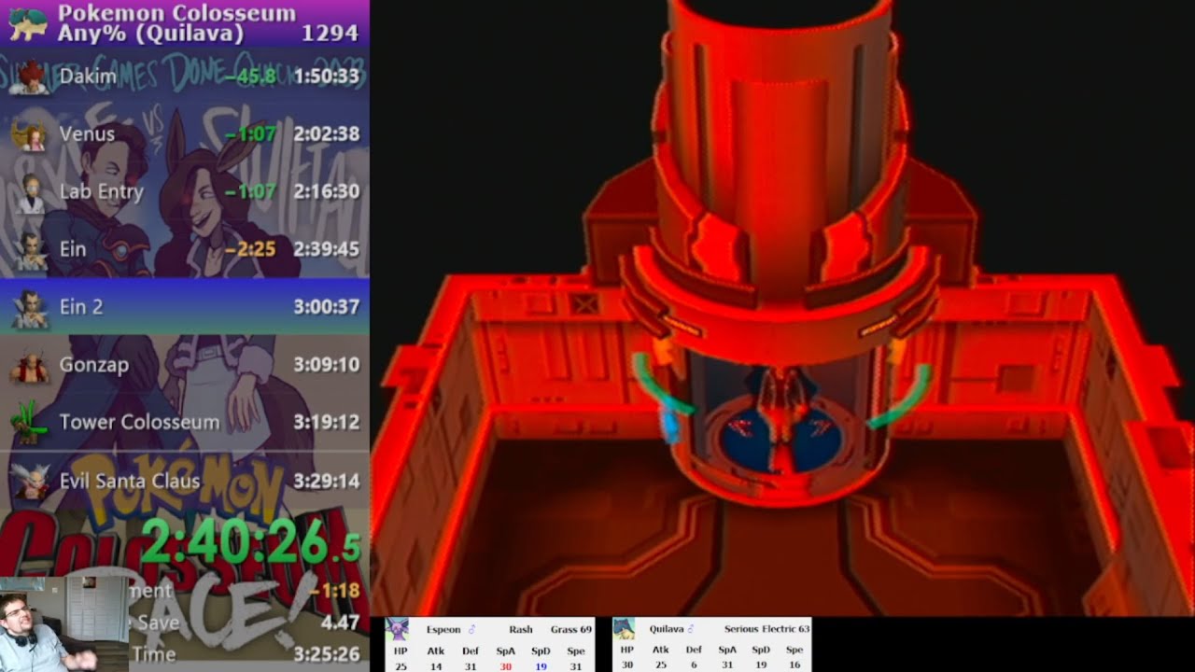Screen dimensions: 1195x672
Task: Click the blue circular elevator platform
Action: pos(784,441)
